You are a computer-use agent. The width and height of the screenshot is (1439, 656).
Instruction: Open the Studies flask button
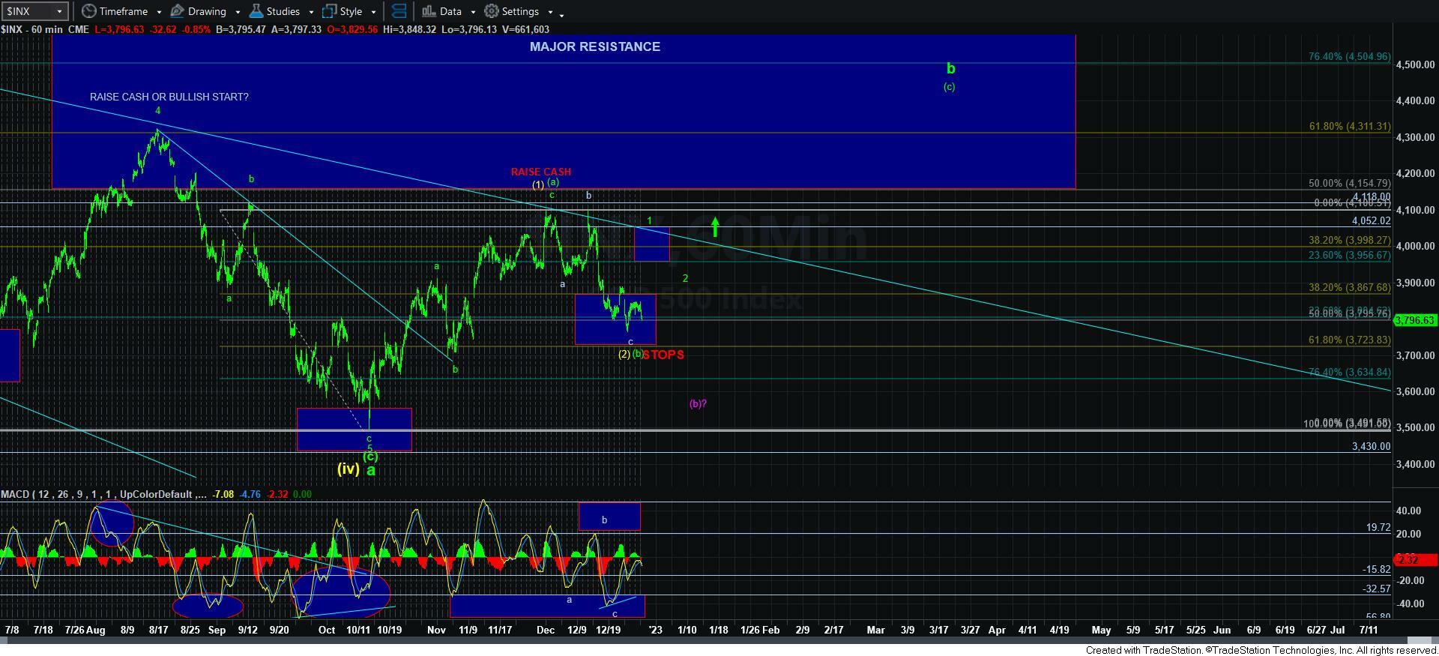click(275, 11)
